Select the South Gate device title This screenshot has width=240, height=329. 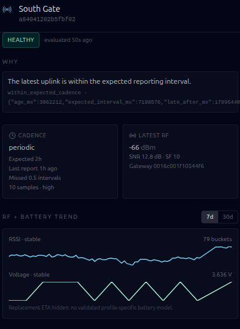40,9
